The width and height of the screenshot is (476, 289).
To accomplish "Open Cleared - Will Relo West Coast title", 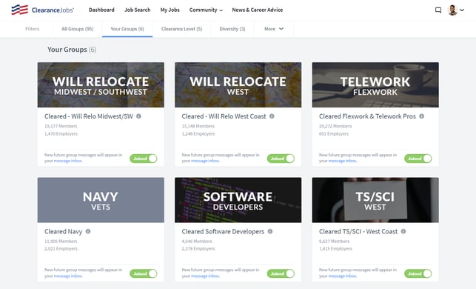I will 224,116.
